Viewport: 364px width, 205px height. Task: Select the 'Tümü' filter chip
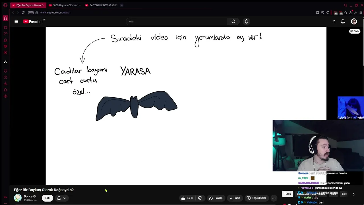coord(288,194)
